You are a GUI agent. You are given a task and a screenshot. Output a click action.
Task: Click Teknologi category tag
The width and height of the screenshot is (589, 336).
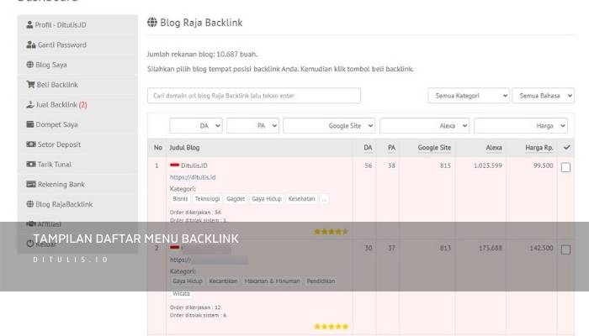point(207,199)
